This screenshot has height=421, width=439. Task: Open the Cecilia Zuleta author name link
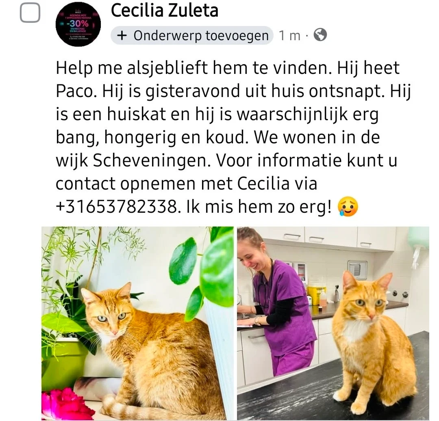coord(165,11)
